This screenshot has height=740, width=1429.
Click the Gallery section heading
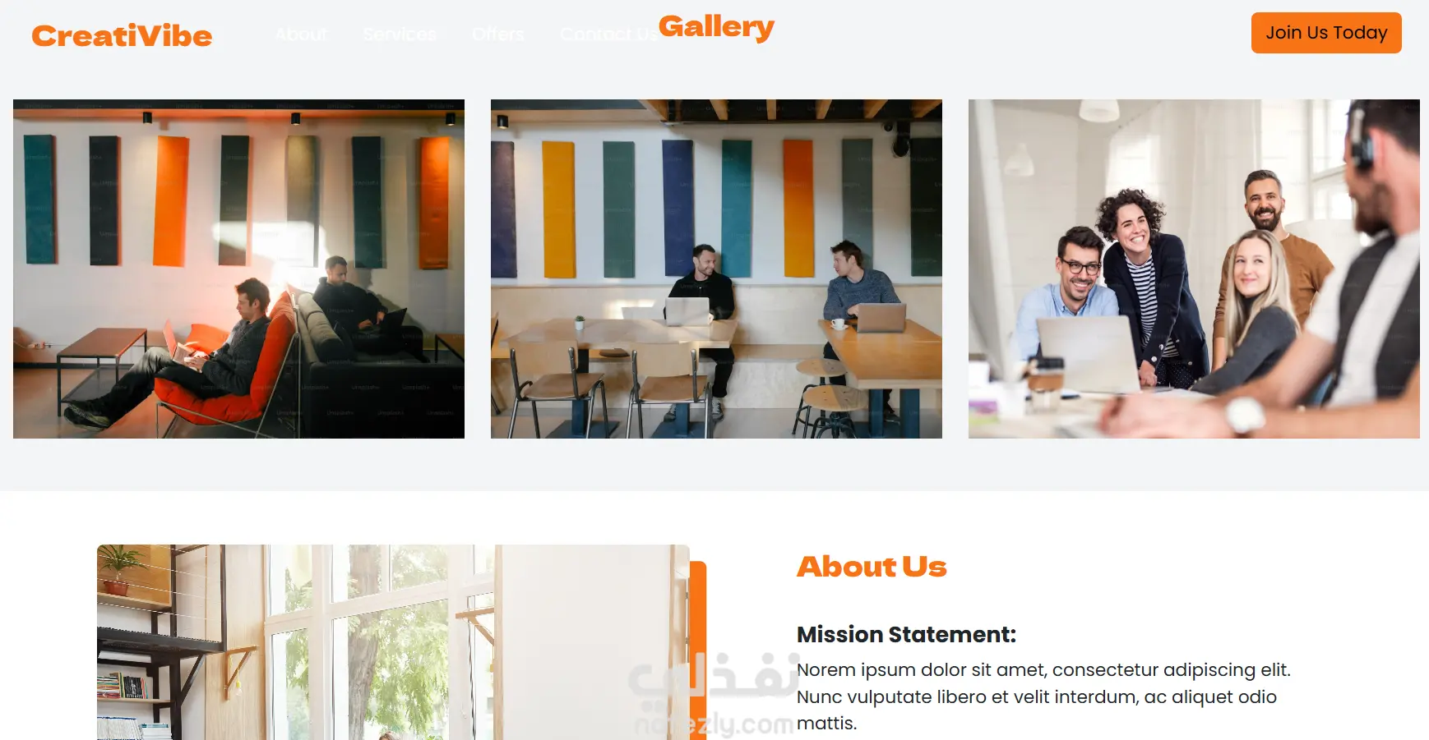click(716, 27)
